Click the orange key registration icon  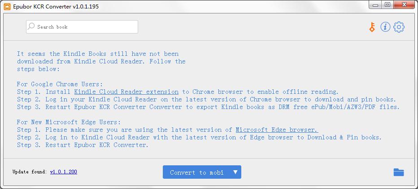[x=372, y=27]
